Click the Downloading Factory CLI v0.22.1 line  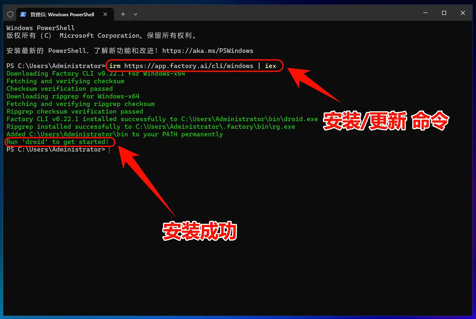pyautogui.click(x=96, y=73)
